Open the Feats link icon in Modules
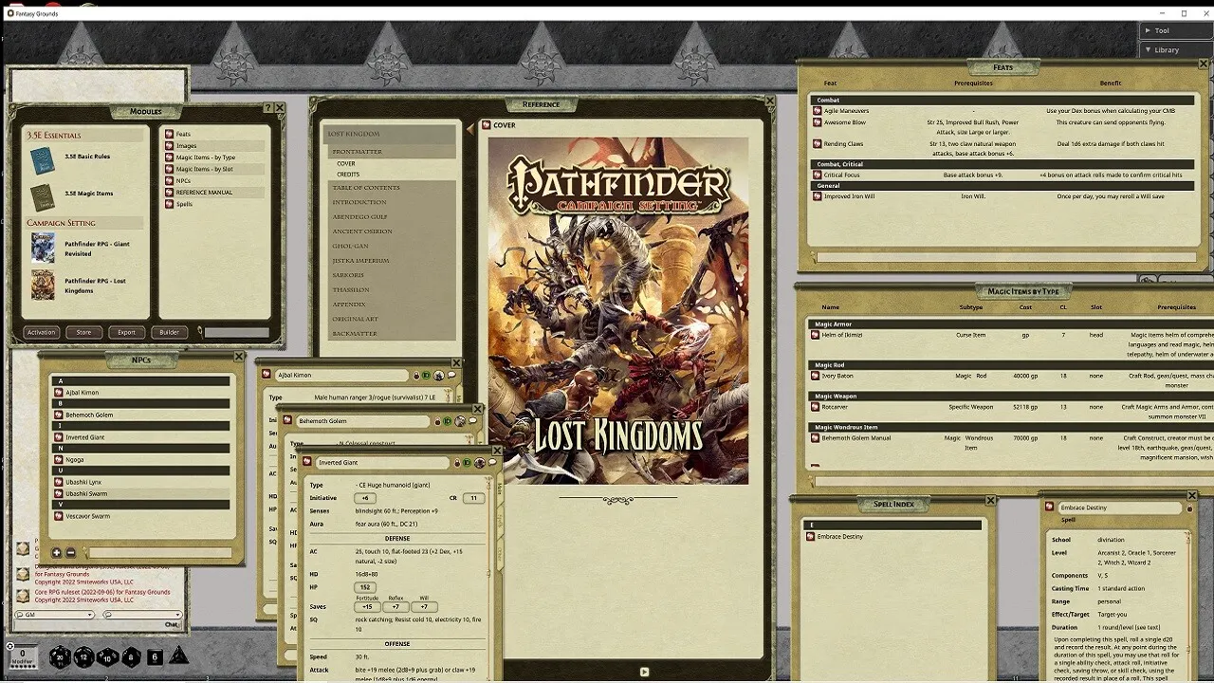This screenshot has height=683, width=1214. (x=169, y=134)
